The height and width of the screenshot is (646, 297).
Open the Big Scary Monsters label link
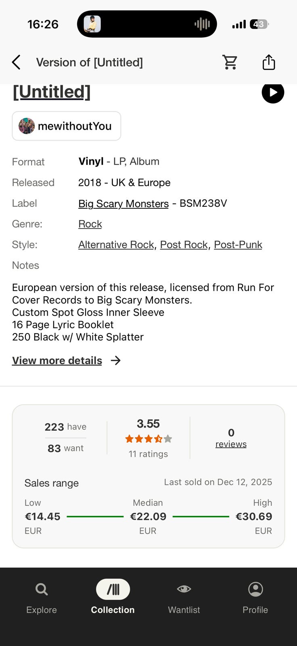click(x=123, y=203)
